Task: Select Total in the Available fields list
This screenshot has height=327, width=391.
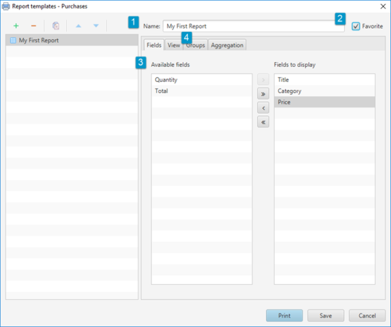Action: coord(202,91)
